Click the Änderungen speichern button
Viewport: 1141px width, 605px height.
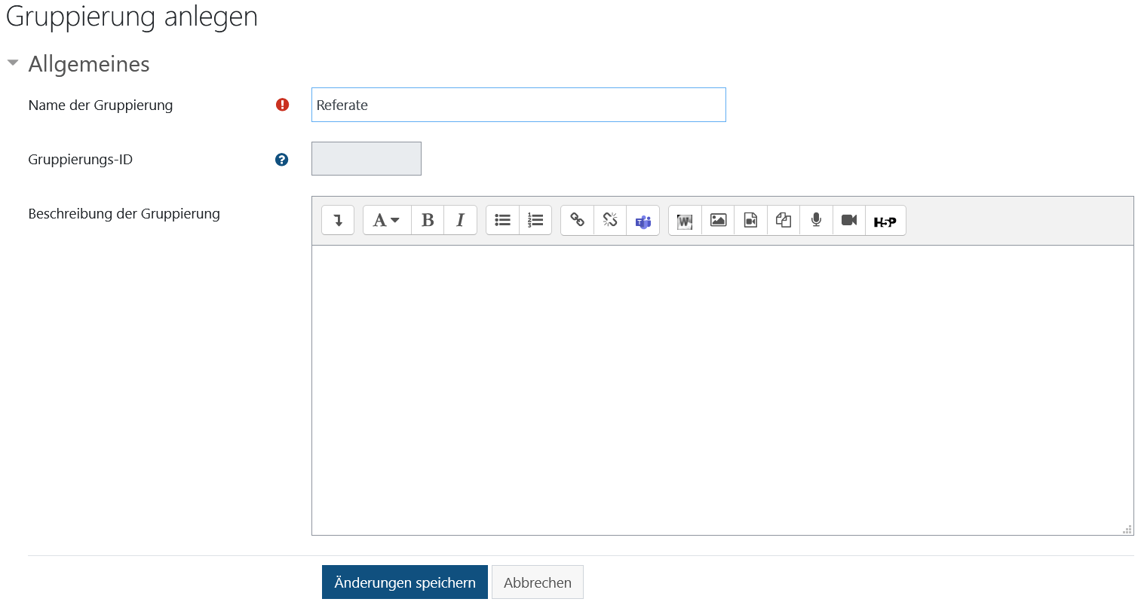coord(404,582)
